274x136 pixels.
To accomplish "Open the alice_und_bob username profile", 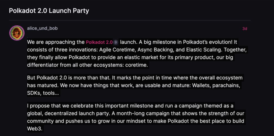I will [x=42, y=28].
